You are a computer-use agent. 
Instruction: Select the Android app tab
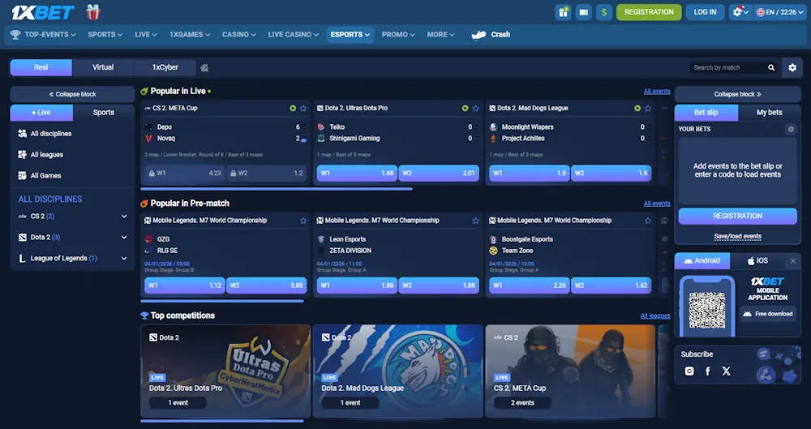[x=702, y=261]
